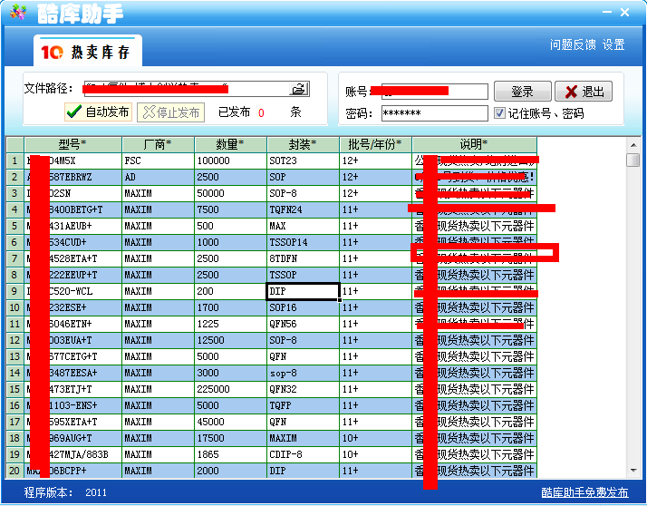647x506 pixels.
Task: Select the QFN32 package cell
Action: (x=303, y=389)
